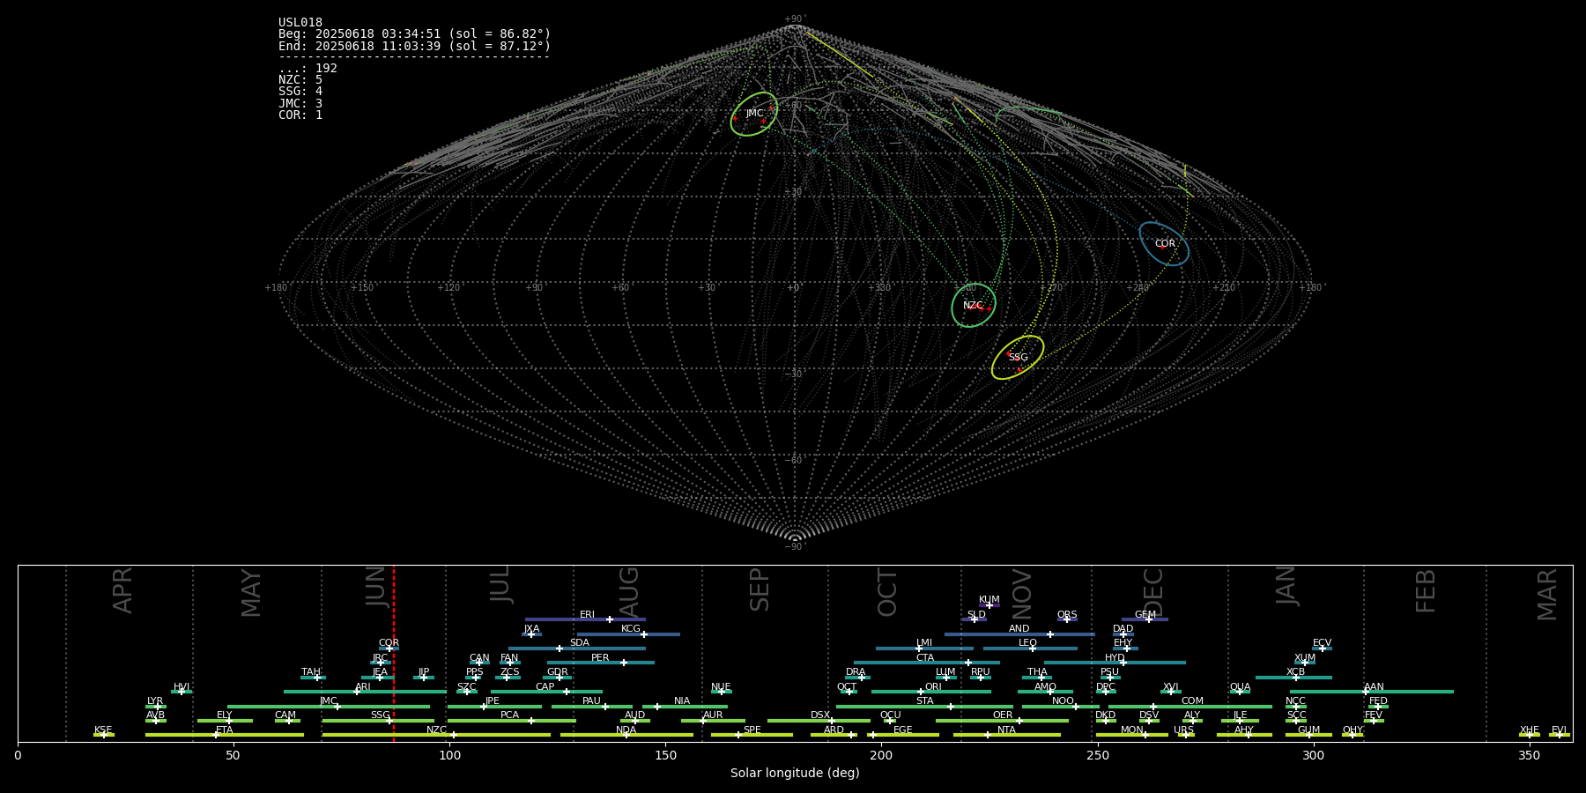Viewport: 1586px width, 793px height.
Task: Click the ERI shower bar label
Action: point(587,615)
